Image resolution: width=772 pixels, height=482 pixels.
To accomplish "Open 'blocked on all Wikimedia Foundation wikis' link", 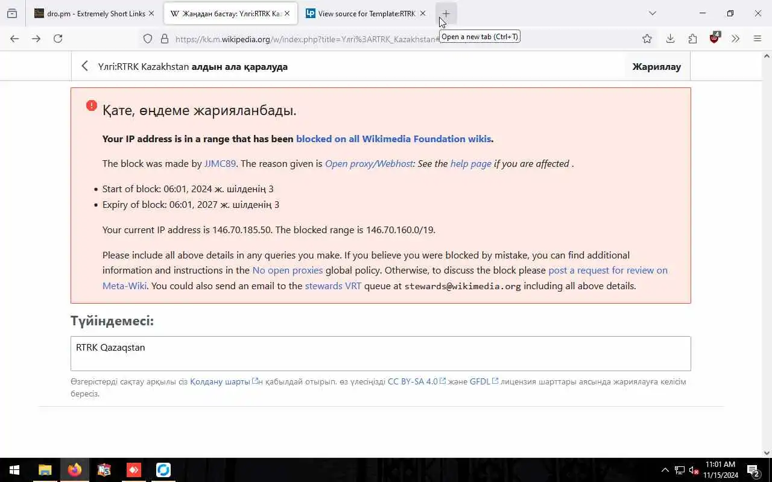I will (393, 139).
